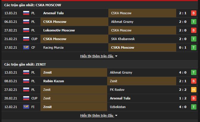The width and height of the screenshot is (200, 122).
Task: Select Arsenal Tula in 20.02.21 Zenit cup match
Action: 120,98
